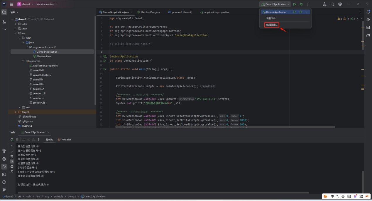Click the editor horizontal scrollbar
The width and height of the screenshot is (372, 201).
(225, 127)
